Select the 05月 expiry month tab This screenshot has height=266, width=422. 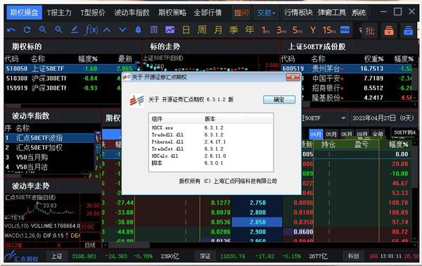click(331, 134)
